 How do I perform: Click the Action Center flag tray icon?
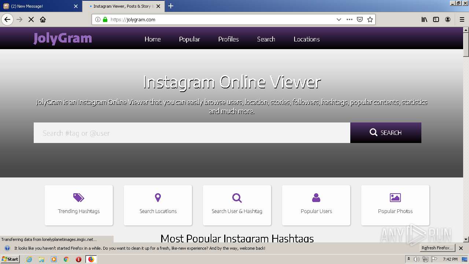click(434, 259)
